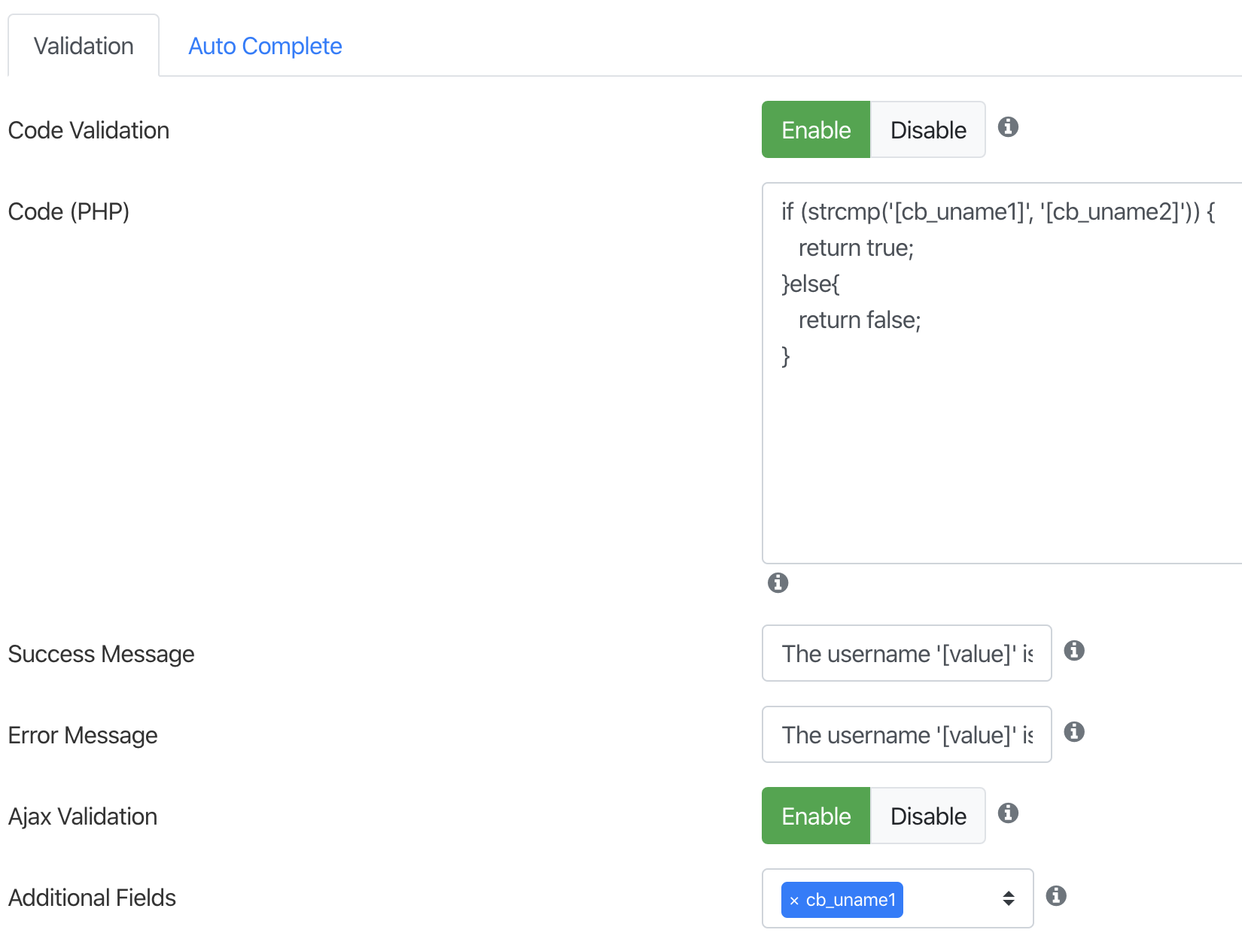Screen dimensions: 1242x945
Task: Expand Additional Fields dropdown arrows
Action: click(x=1009, y=898)
